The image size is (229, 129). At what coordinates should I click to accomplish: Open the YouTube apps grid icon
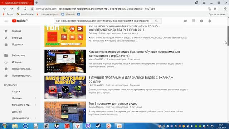pos(193,21)
